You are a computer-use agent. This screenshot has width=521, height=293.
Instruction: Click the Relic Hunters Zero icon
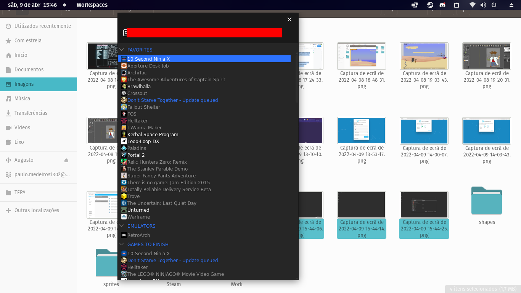point(124,162)
